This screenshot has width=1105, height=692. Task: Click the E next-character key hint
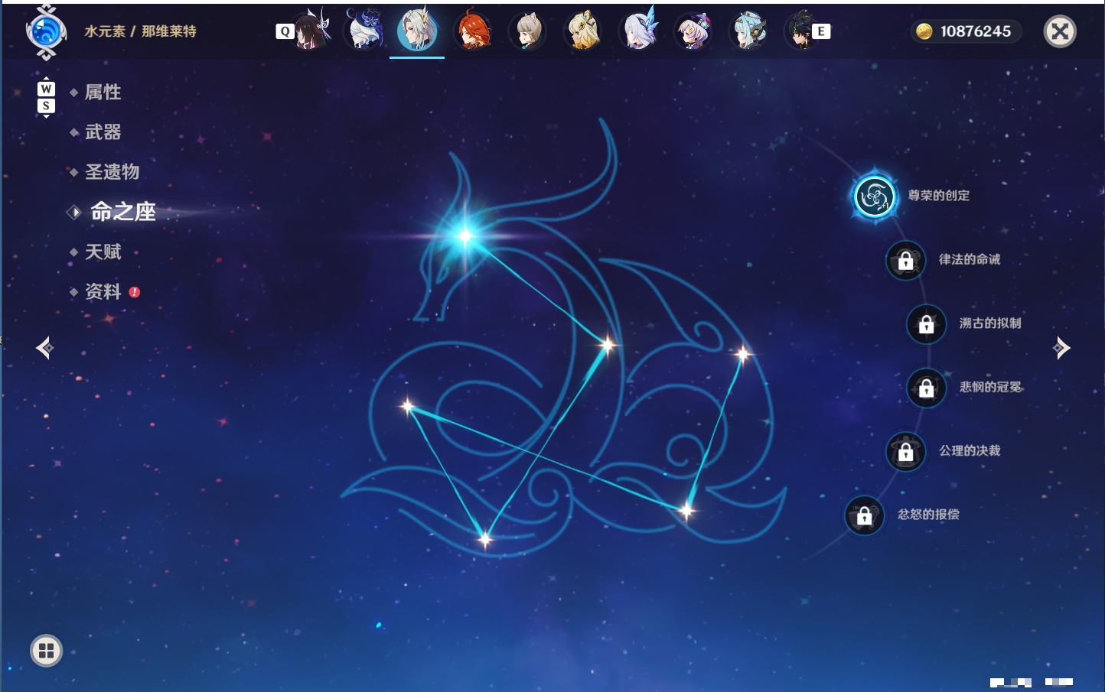coord(821,31)
